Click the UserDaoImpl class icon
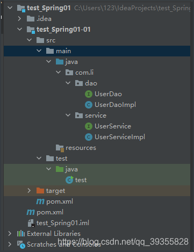The height and width of the screenshot is (252, 194). coord(89,105)
